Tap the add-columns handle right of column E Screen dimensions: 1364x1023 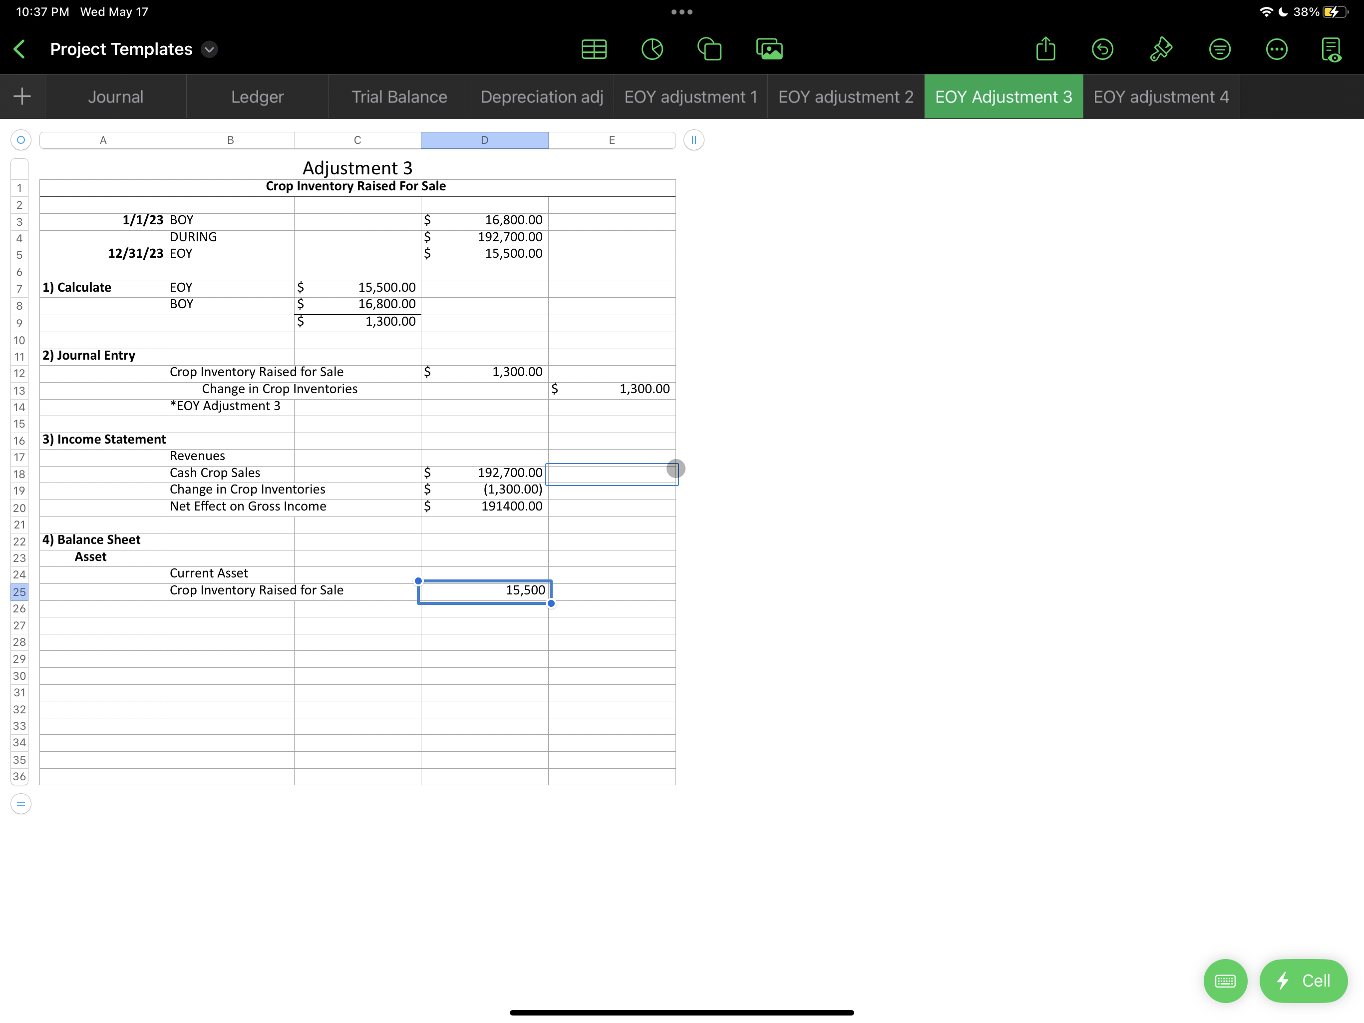(693, 140)
